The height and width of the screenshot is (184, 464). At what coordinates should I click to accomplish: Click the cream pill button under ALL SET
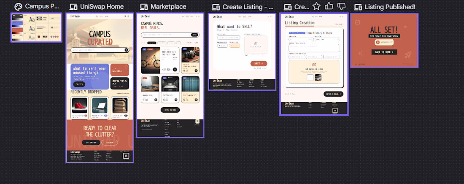click(384, 42)
